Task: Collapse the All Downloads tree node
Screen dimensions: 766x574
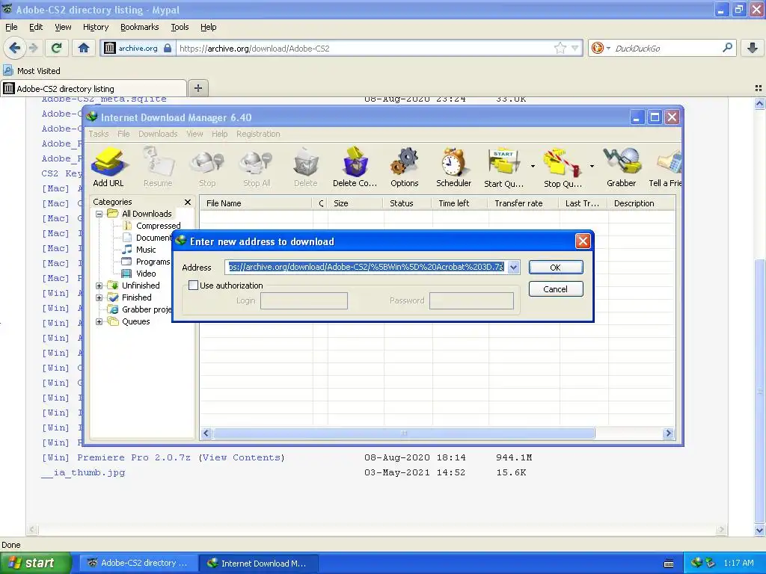Action: click(x=99, y=214)
